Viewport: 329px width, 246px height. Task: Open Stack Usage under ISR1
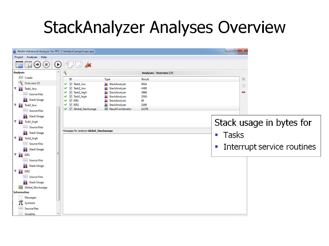[x=37, y=166]
